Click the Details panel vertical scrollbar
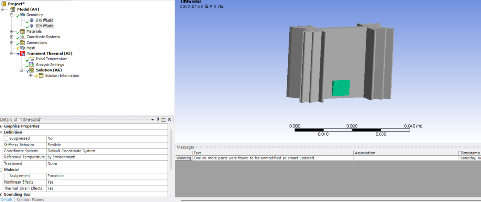Image resolution: width=481 pixels, height=202 pixels. tap(171, 149)
